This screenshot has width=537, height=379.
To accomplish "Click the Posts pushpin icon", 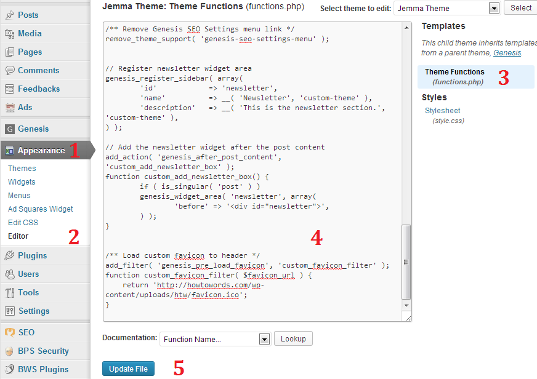I will click(10, 15).
